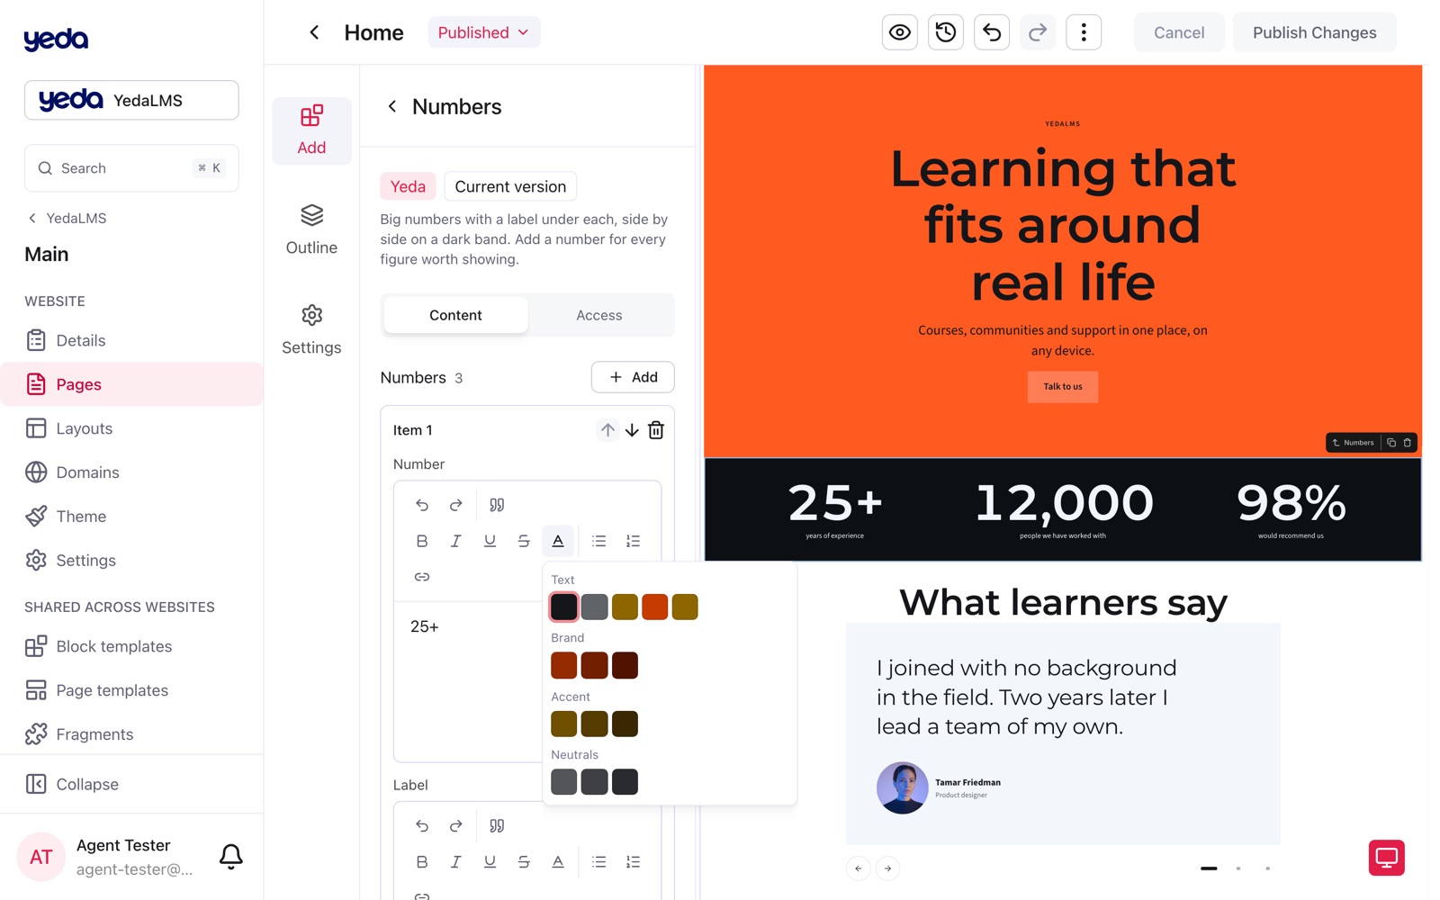The image size is (1440, 900).
Task: Add a new number item
Action: 633,377
